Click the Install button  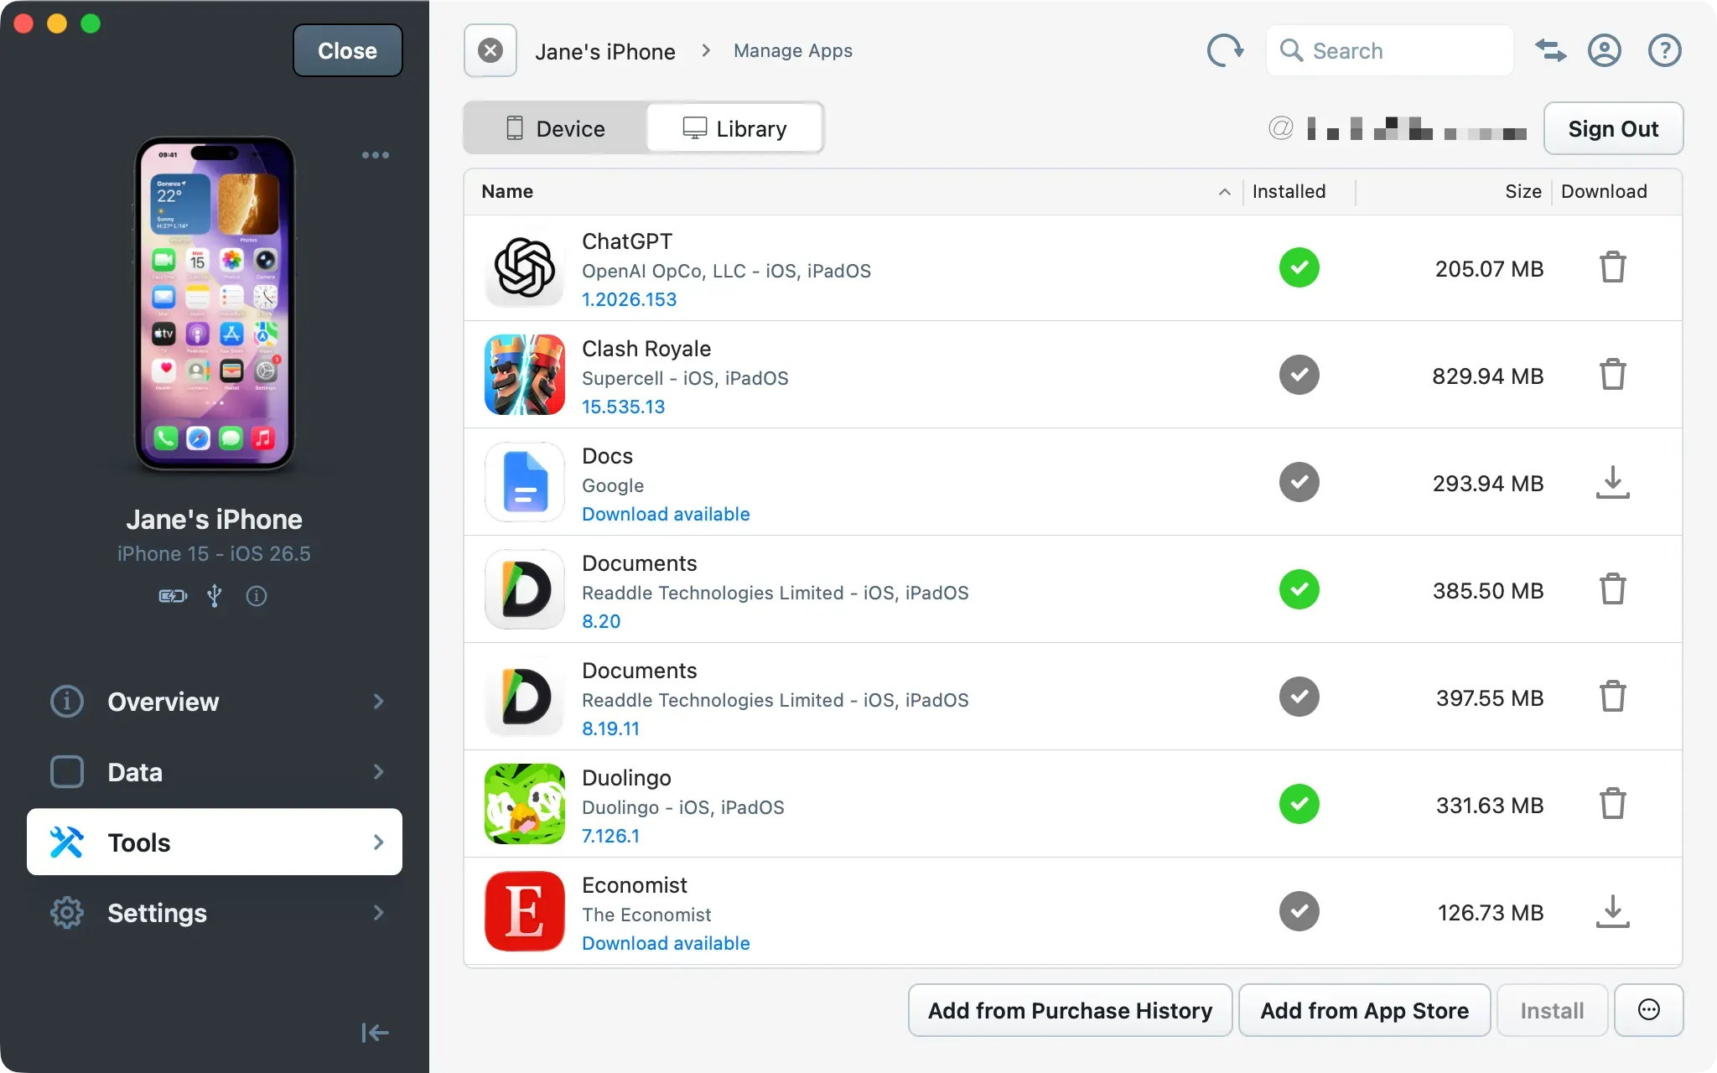(x=1552, y=1010)
